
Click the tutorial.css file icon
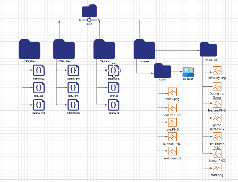(39, 105)
